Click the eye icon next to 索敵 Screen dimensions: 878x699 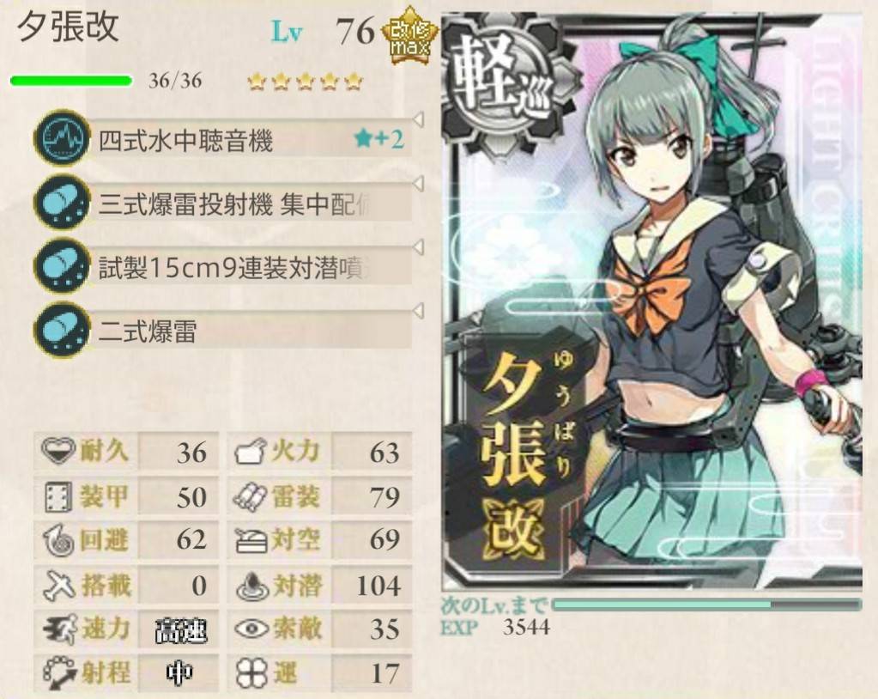point(251,628)
